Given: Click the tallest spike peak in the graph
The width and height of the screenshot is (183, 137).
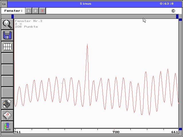Looking at the screenshot, I should [87, 44].
